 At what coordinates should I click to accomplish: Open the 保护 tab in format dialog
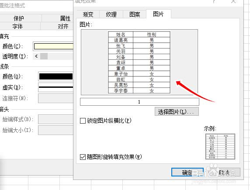[19, 18]
